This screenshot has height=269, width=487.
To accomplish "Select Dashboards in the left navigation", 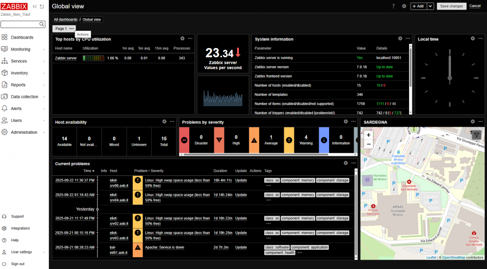I will coord(22,37).
